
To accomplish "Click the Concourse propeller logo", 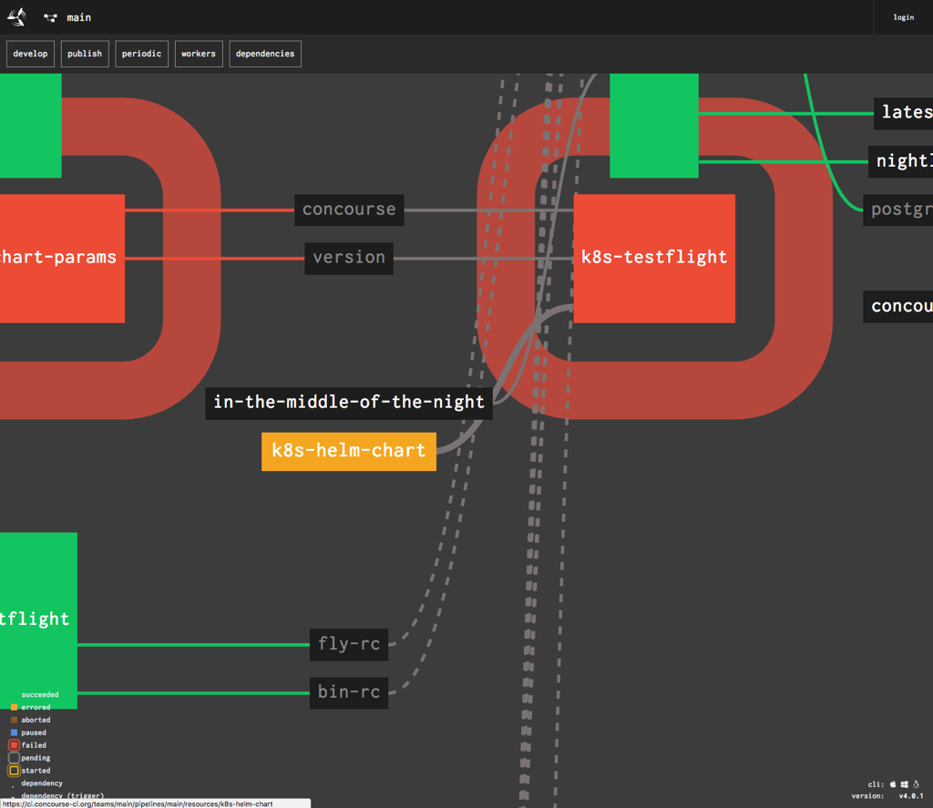I will tap(16, 17).
